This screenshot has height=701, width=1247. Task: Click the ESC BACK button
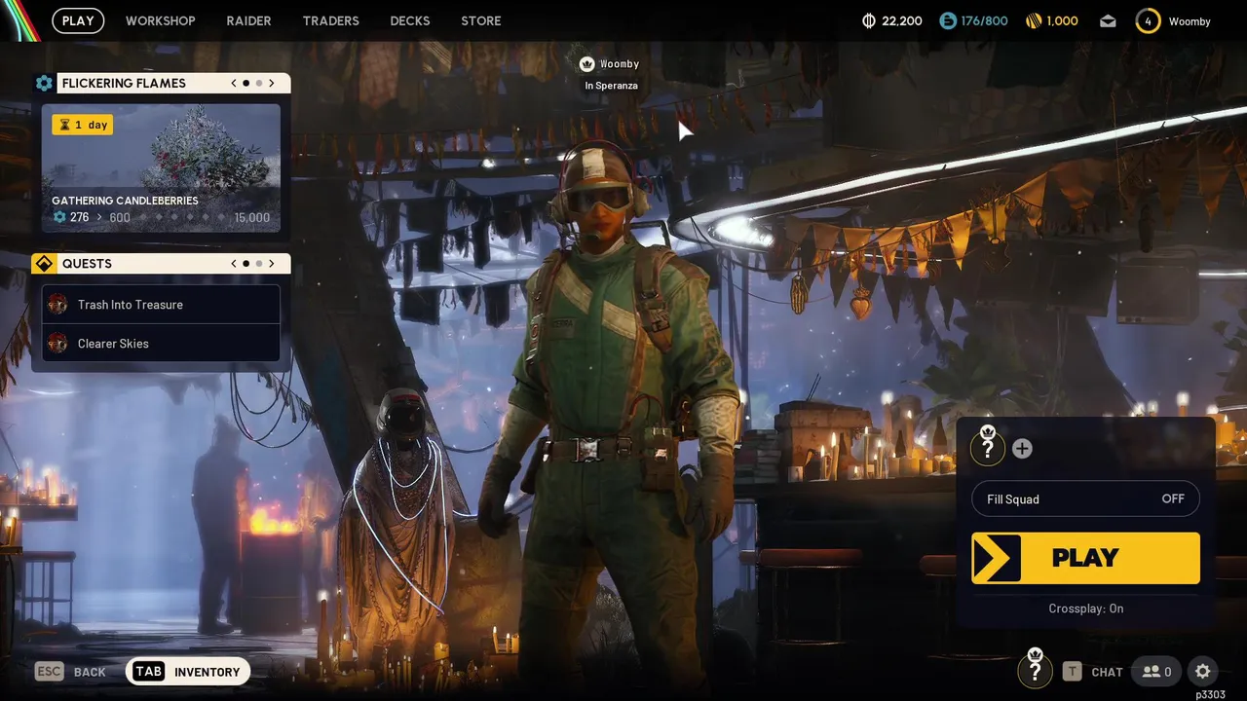[70, 672]
